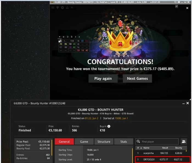Click the 70 stat in the HUD
This screenshot has width=192, height=163.
tap(61, 44)
